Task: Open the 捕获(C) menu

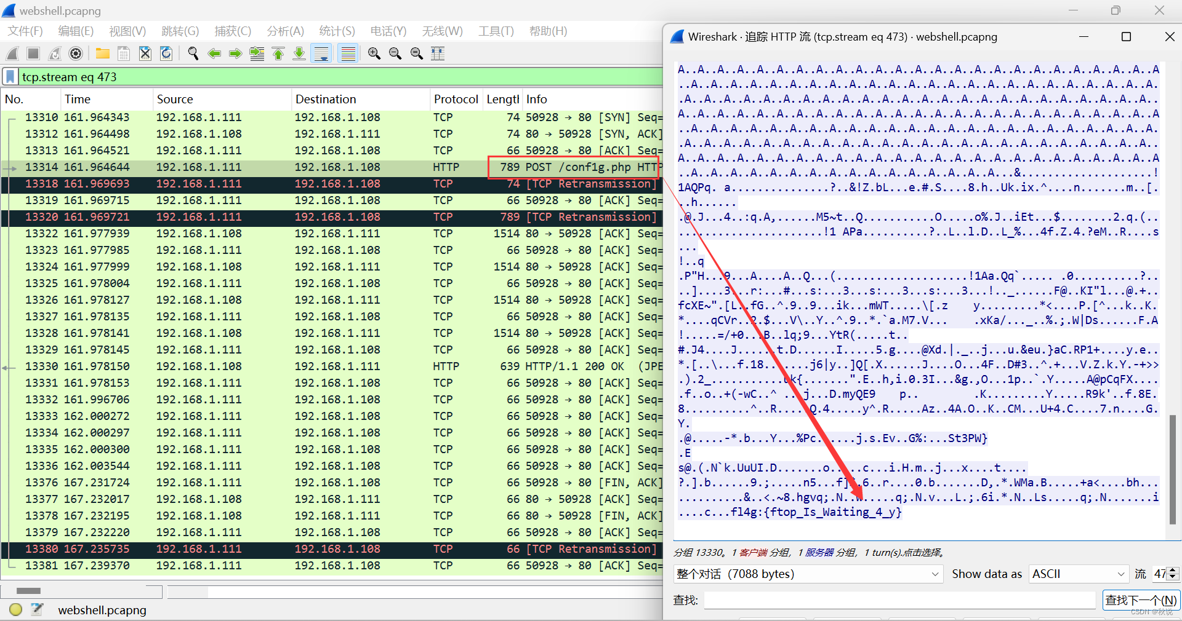Action: [x=233, y=31]
